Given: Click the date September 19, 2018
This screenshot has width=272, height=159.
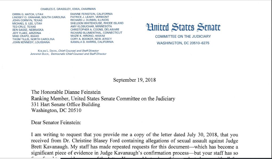Looking at the screenshot, I should tap(134, 80).
